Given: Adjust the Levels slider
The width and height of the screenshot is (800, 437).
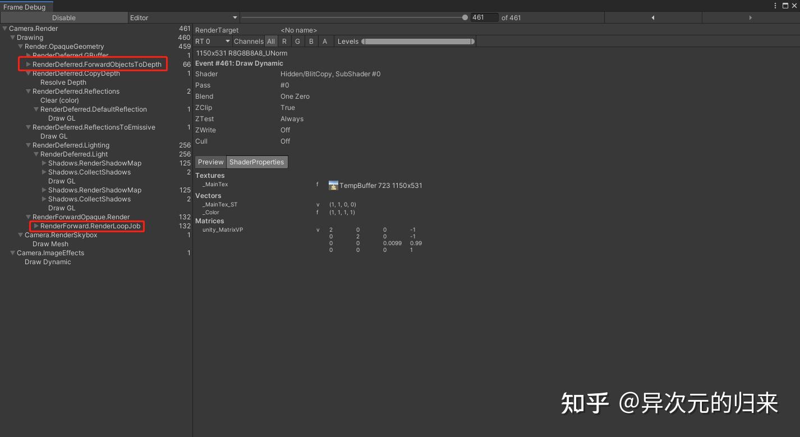Looking at the screenshot, I should point(418,41).
